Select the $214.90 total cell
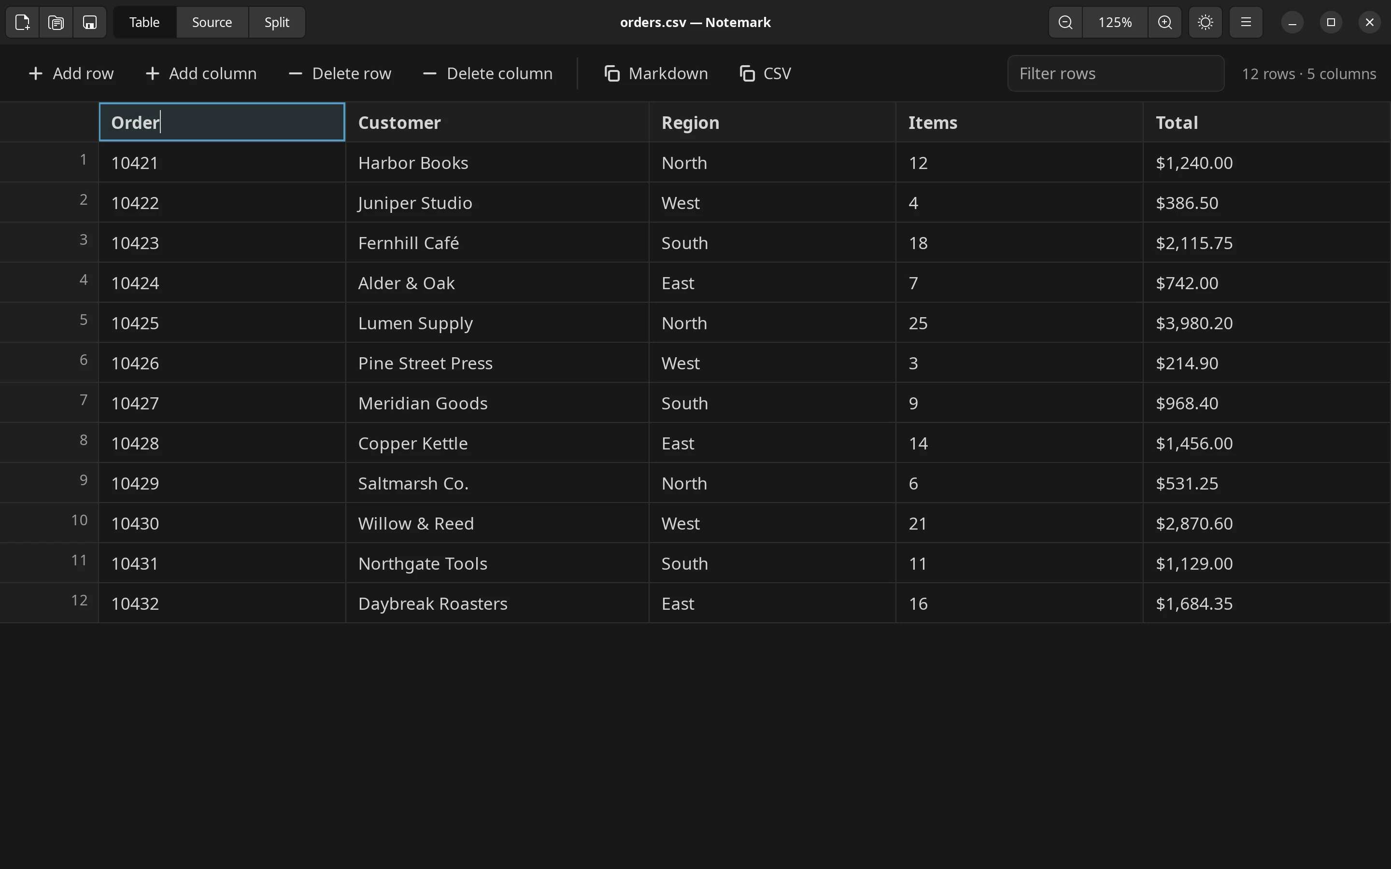This screenshot has width=1391, height=869. click(x=1267, y=363)
